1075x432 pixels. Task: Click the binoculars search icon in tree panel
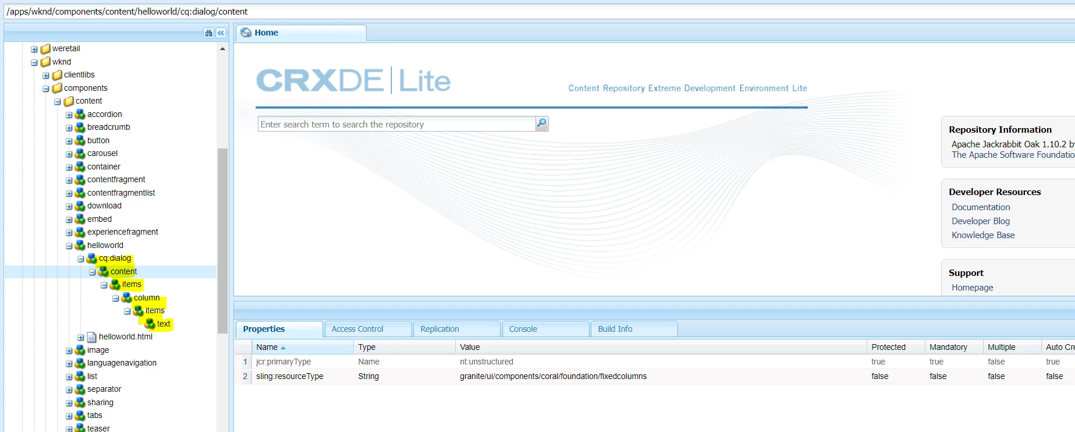(x=208, y=33)
